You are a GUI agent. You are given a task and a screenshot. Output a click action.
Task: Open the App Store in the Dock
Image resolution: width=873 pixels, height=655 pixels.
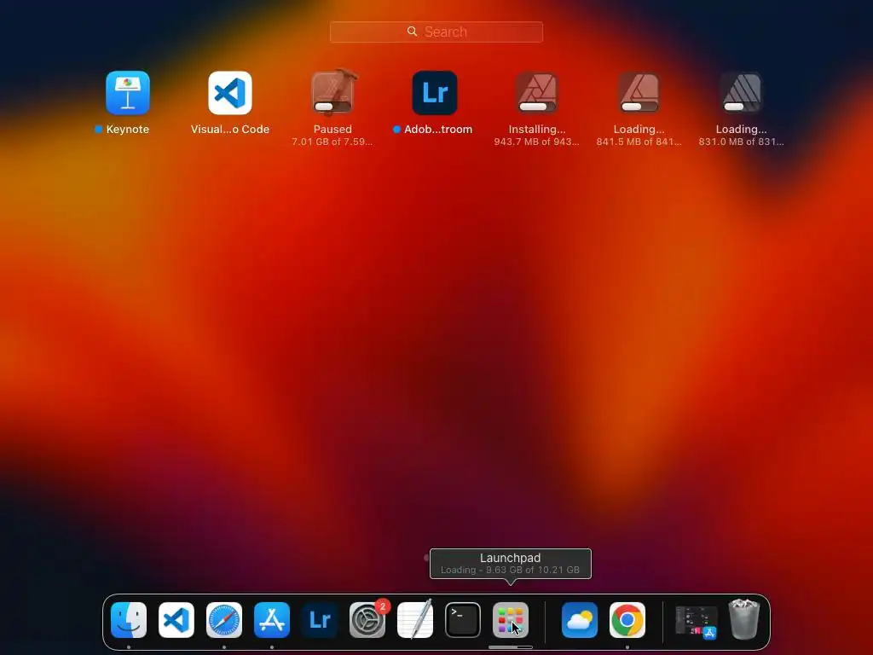click(x=272, y=620)
